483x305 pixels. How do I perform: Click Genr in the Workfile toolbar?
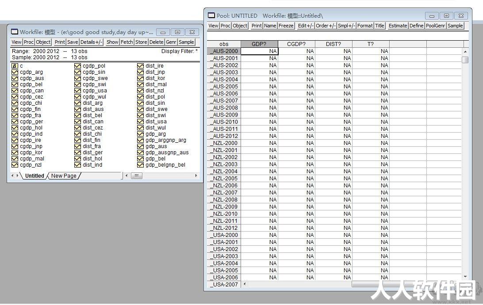[171, 42]
